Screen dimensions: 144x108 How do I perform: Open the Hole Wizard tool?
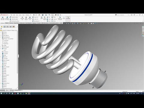[26, 18]
